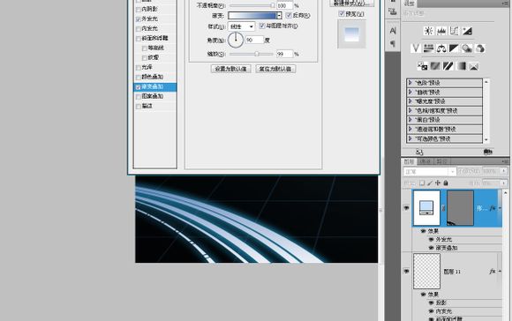Add a Color Balance adjustment
This screenshot has width=512, height=321.
pyautogui.click(x=441, y=49)
